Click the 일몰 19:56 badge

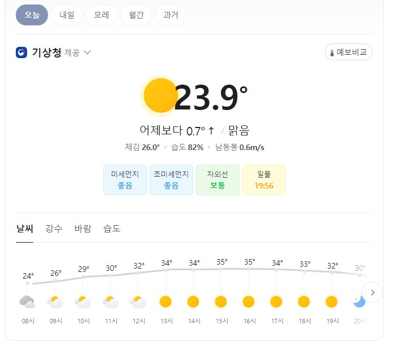point(264,180)
